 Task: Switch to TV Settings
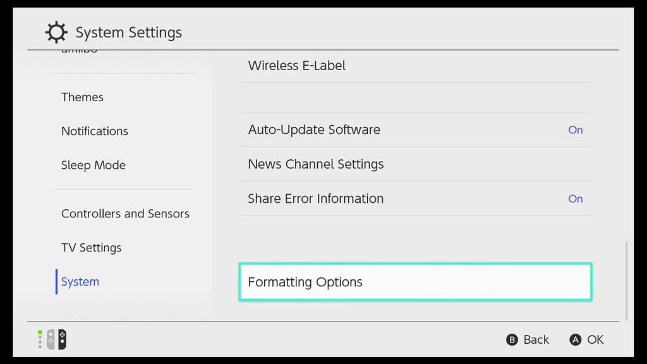coord(91,247)
